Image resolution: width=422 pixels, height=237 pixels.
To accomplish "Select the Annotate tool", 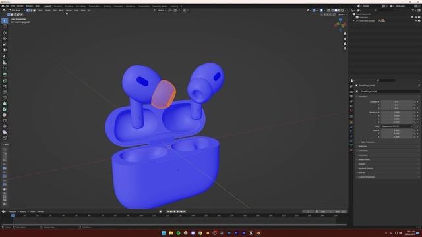I will pyautogui.click(x=5, y=57).
